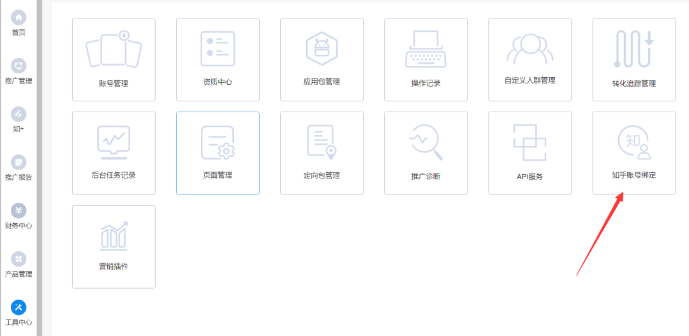Click the 账号管理 card label
The height and width of the screenshot is (336, 689).
coord(114,84)
